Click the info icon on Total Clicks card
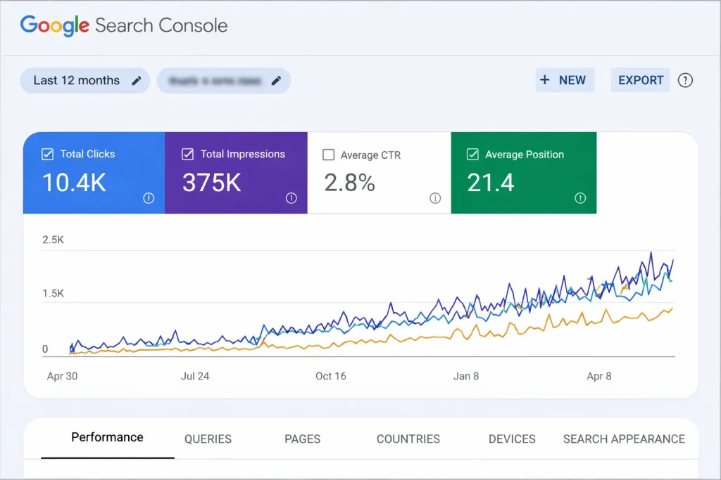721x480 pixels. pos(149,198)
